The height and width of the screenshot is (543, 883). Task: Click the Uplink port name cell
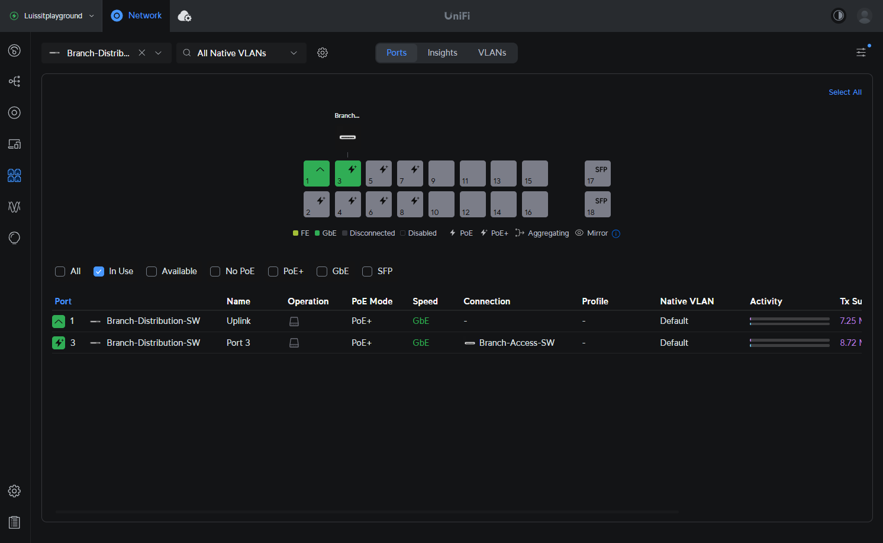click(239, 321)
